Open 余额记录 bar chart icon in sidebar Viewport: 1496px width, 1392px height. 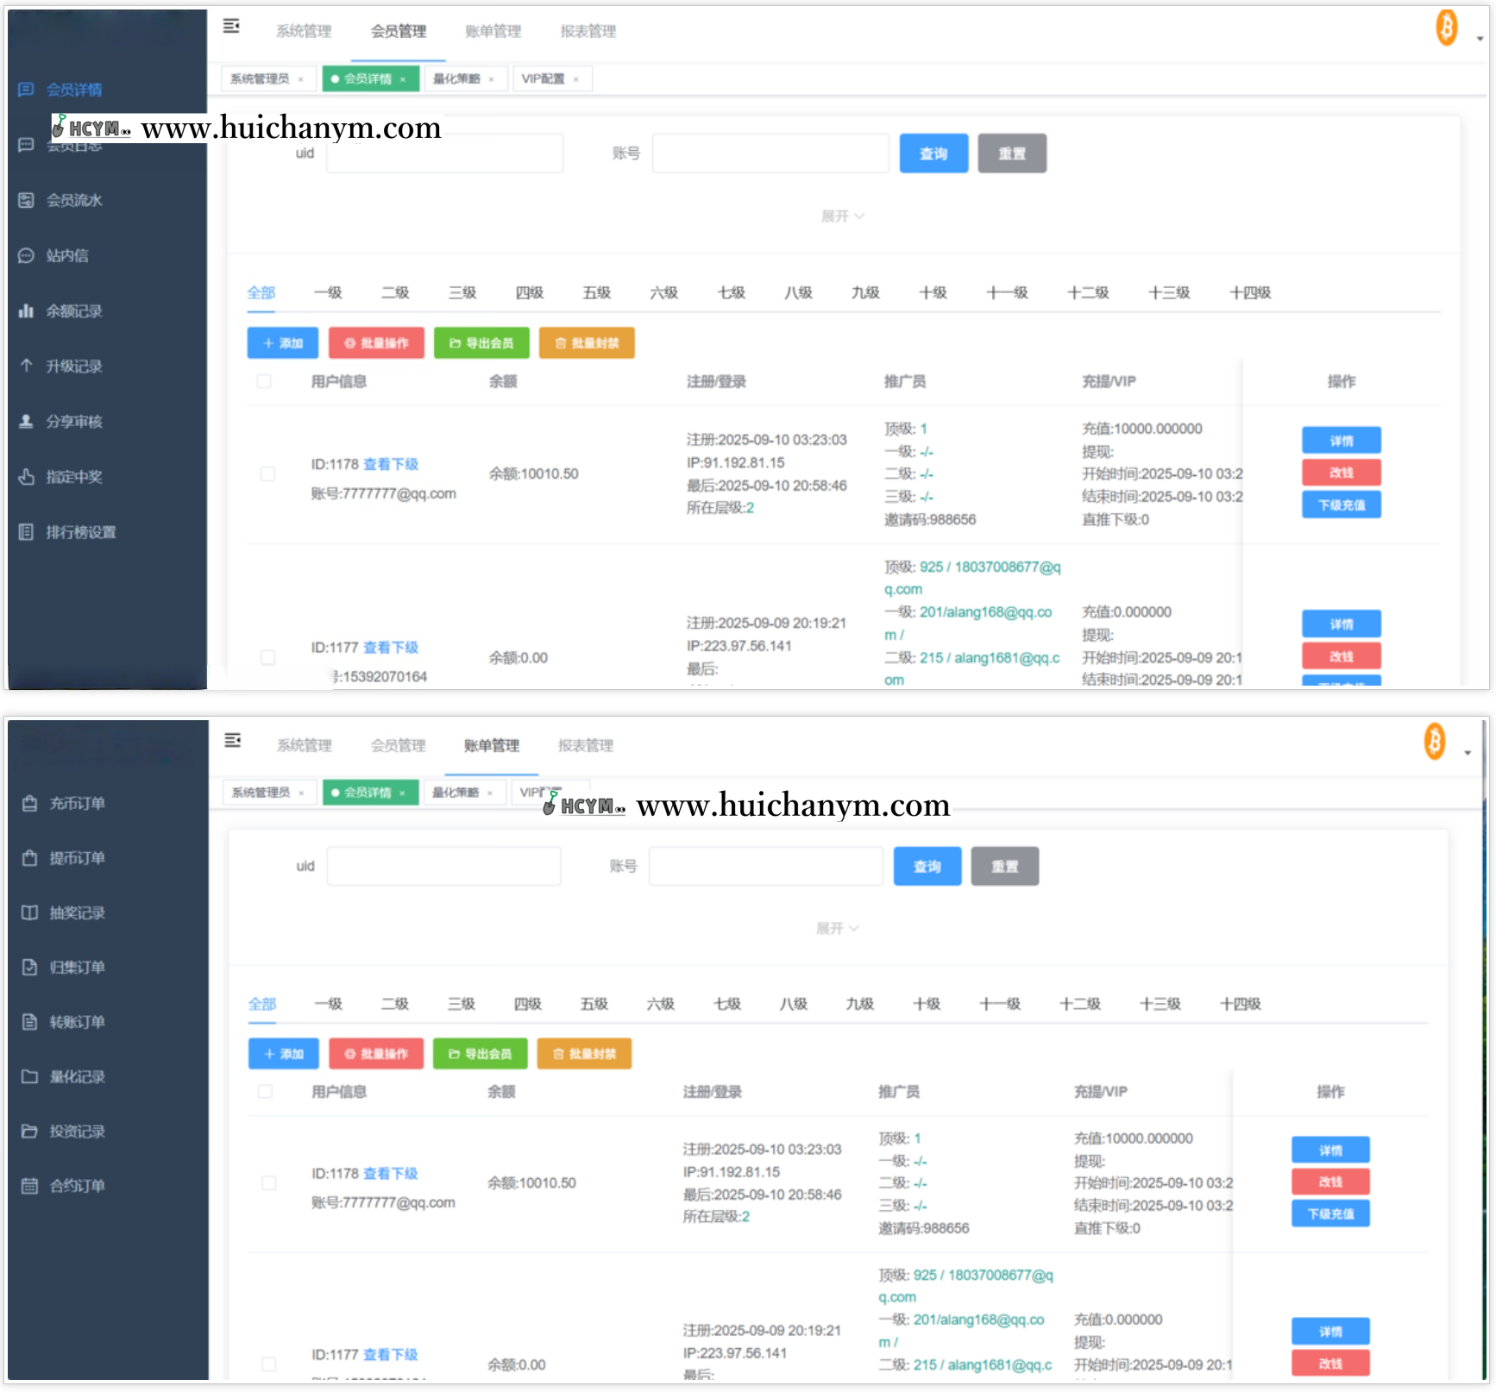click(26, 310)
